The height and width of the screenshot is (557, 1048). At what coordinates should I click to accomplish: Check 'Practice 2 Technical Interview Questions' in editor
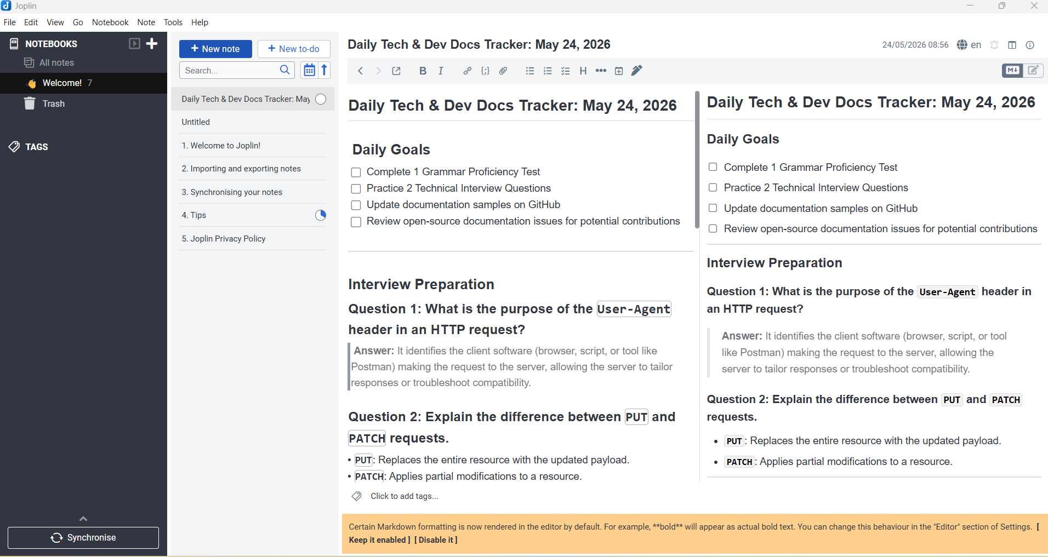tap(356, 189)
